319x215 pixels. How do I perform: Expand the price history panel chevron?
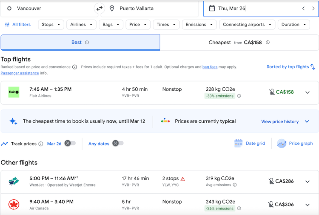[x=307, y=121]
